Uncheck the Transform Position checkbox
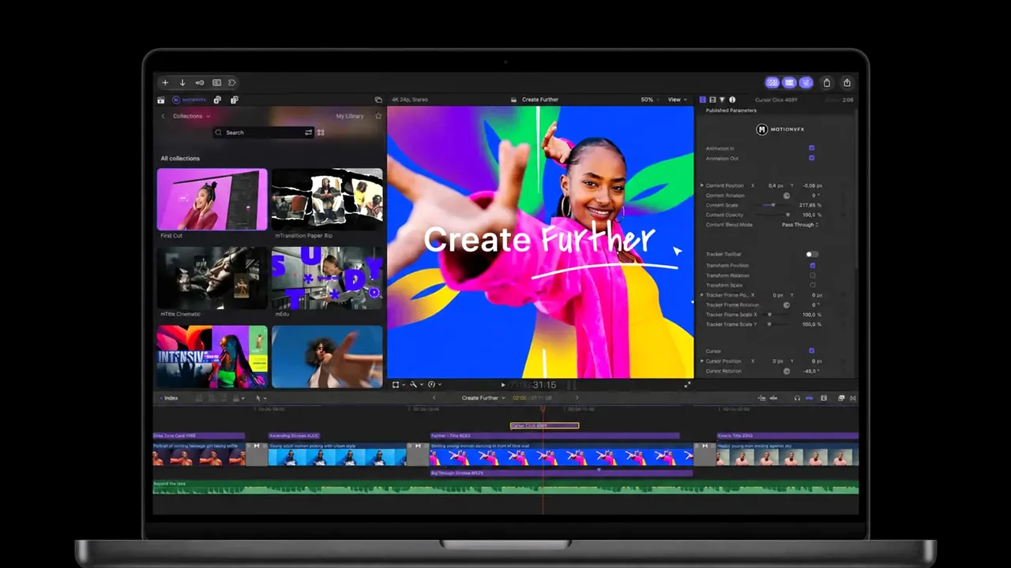Image resolution: width=1011 pixels, height=568 pixels. (x=812, y=266)
